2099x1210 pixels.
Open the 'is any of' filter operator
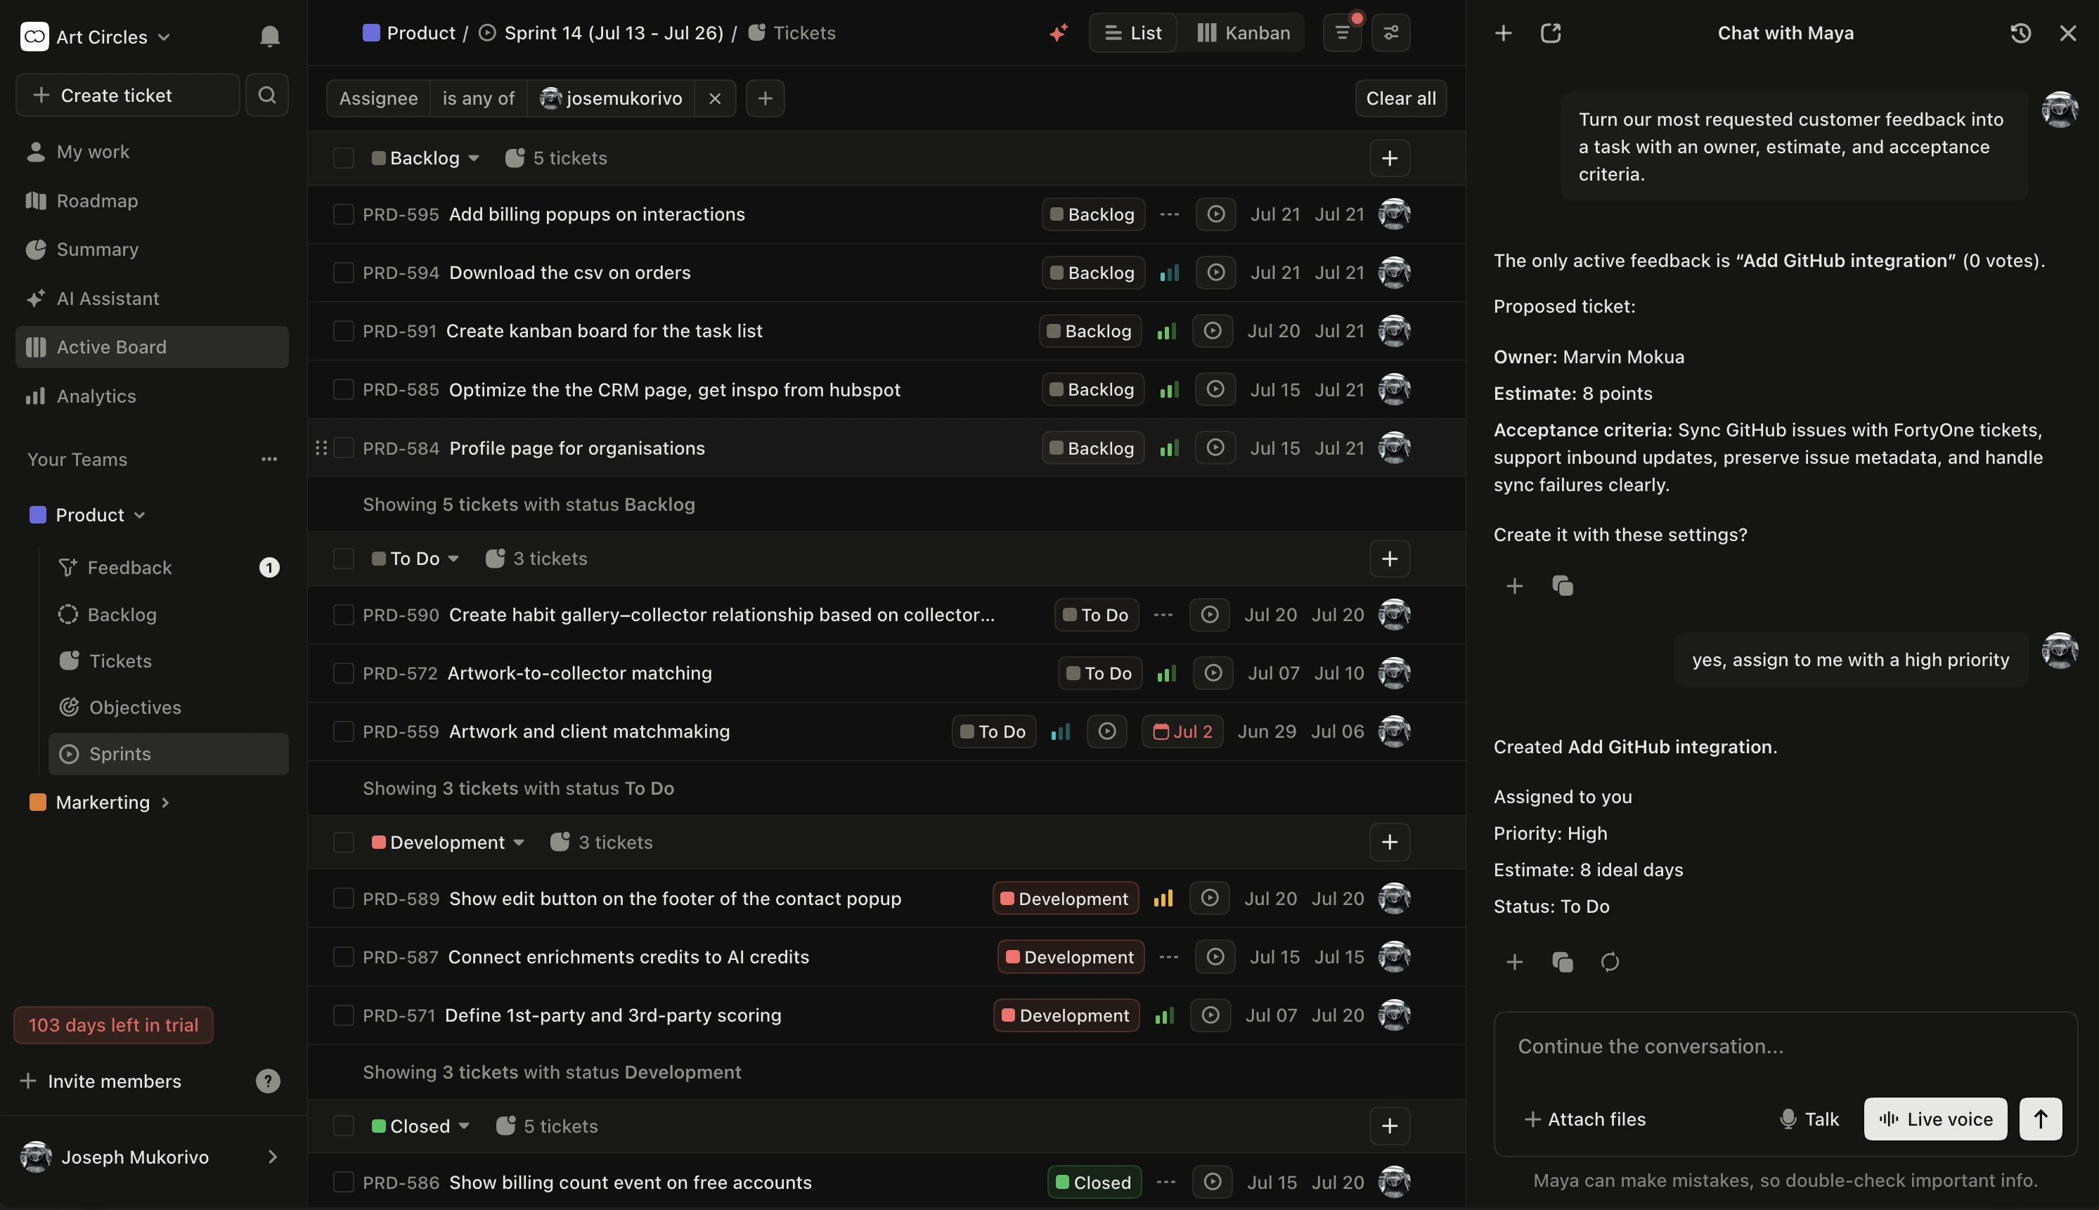pos(479,98)
